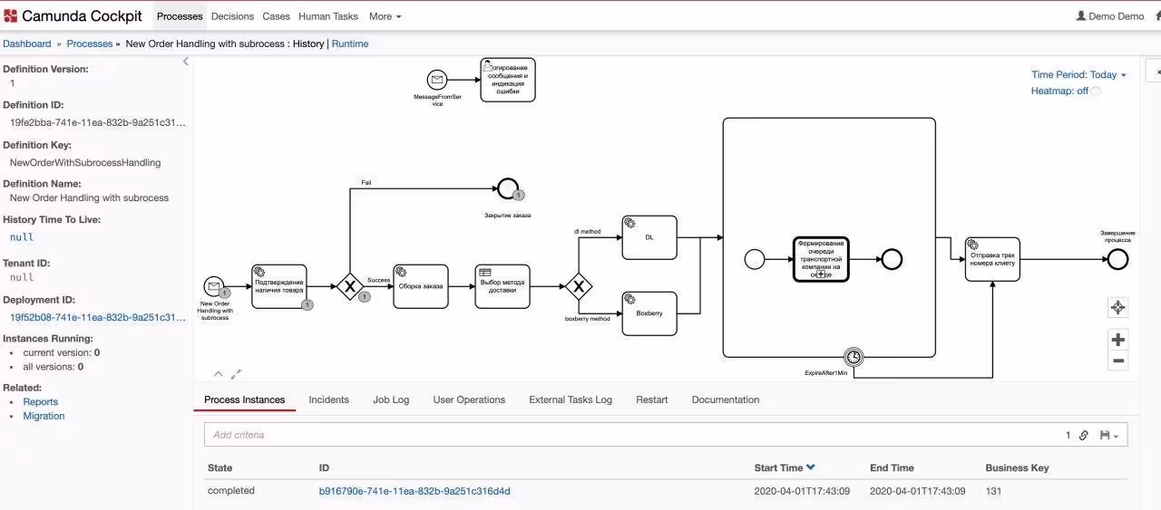Collapse the left sidebar with the chevron
The height and width of the screenshot is (510, 1161).
pyautogui.click(x=186, y=62)
